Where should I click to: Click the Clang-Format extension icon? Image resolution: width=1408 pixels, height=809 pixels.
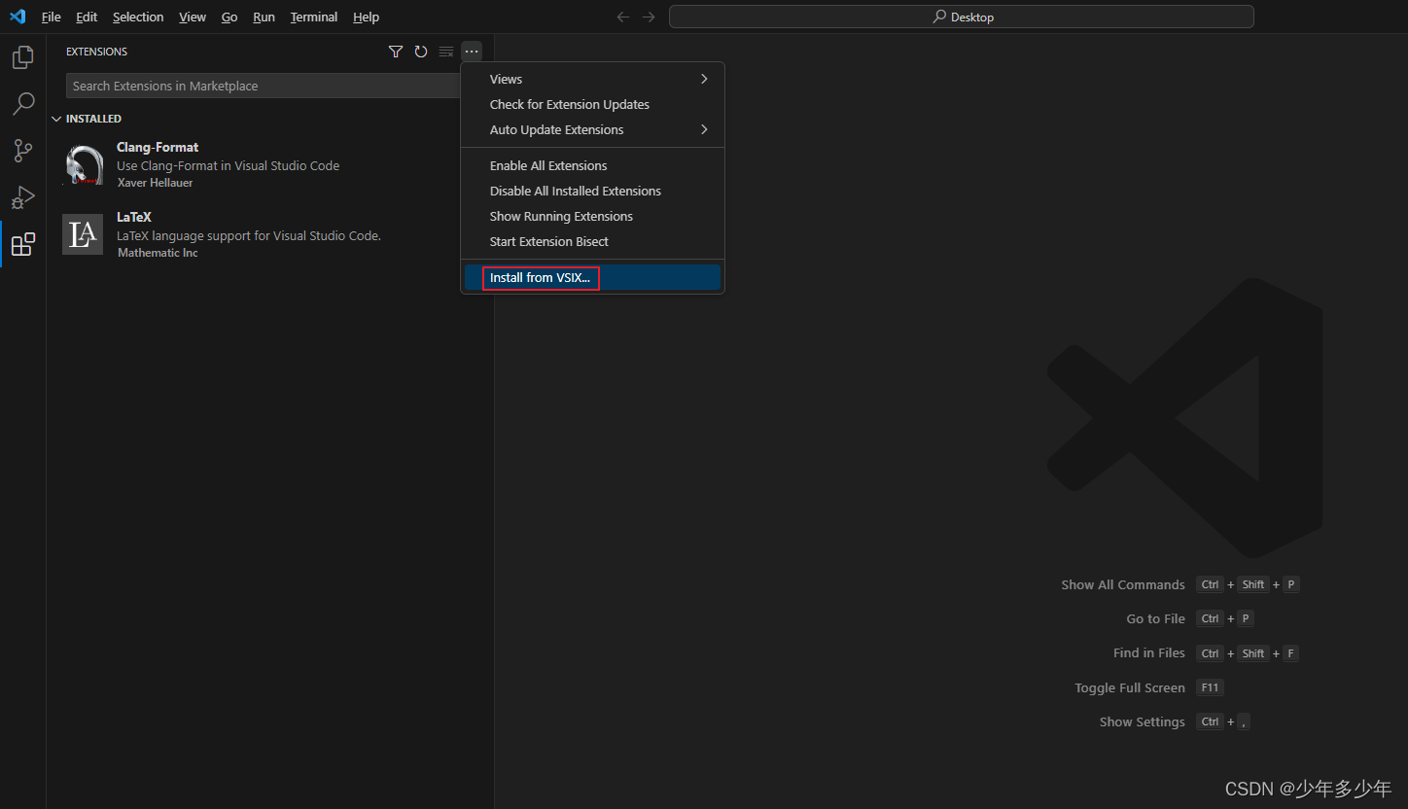click(x=83, y=164)
